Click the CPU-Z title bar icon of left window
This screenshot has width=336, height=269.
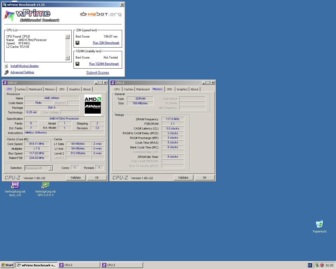5,83
